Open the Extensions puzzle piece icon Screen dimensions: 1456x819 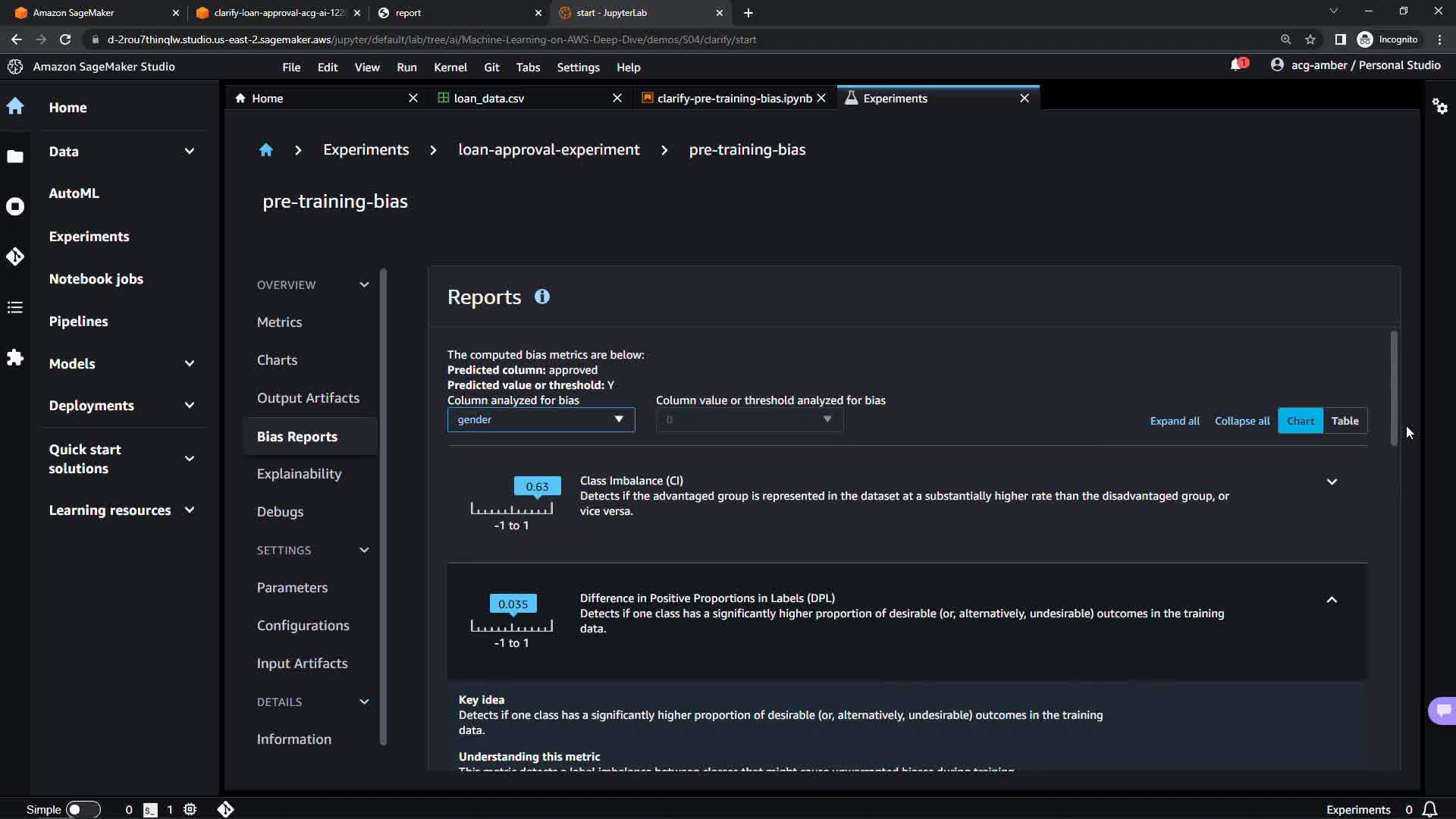click(x=15, y=357)
